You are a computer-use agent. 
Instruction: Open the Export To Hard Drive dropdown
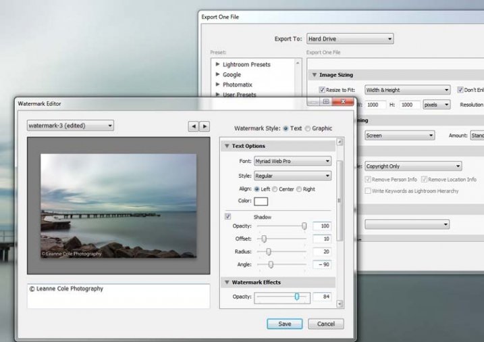(350, 39)
